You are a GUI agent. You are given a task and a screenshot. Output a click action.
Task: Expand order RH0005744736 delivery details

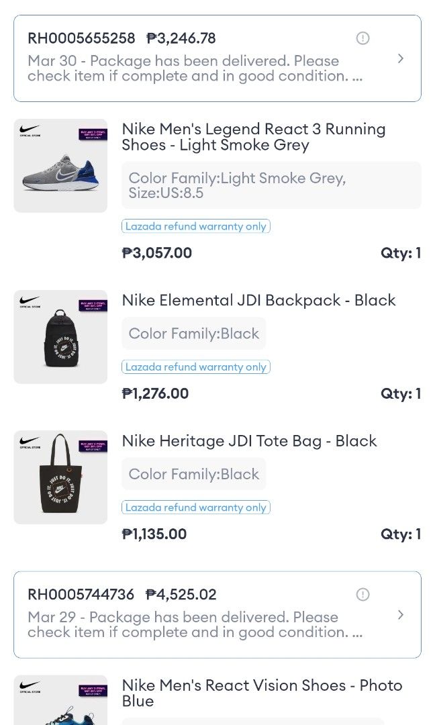401,615
